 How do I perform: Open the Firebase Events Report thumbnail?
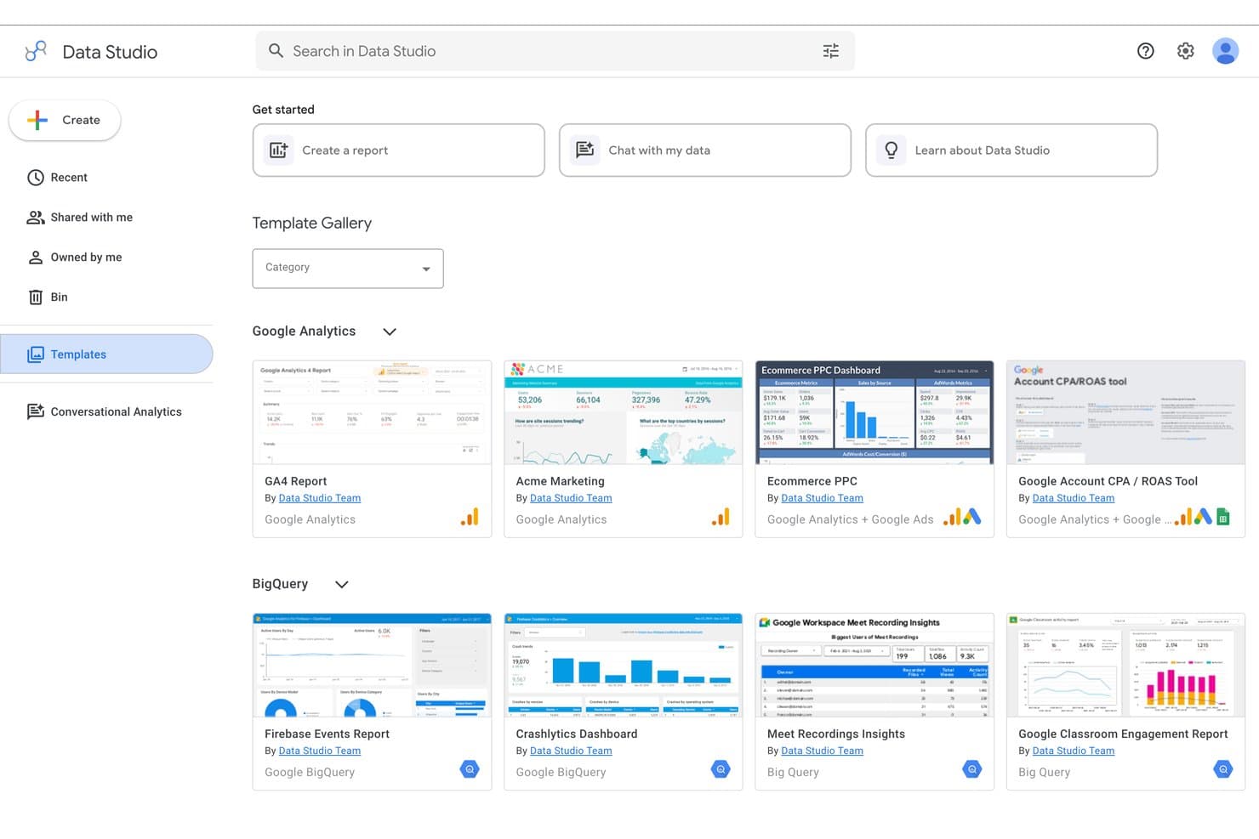(372, 666)
